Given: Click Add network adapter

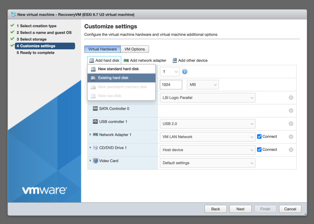Looking at the screenshot, I should tap(145, 60).
